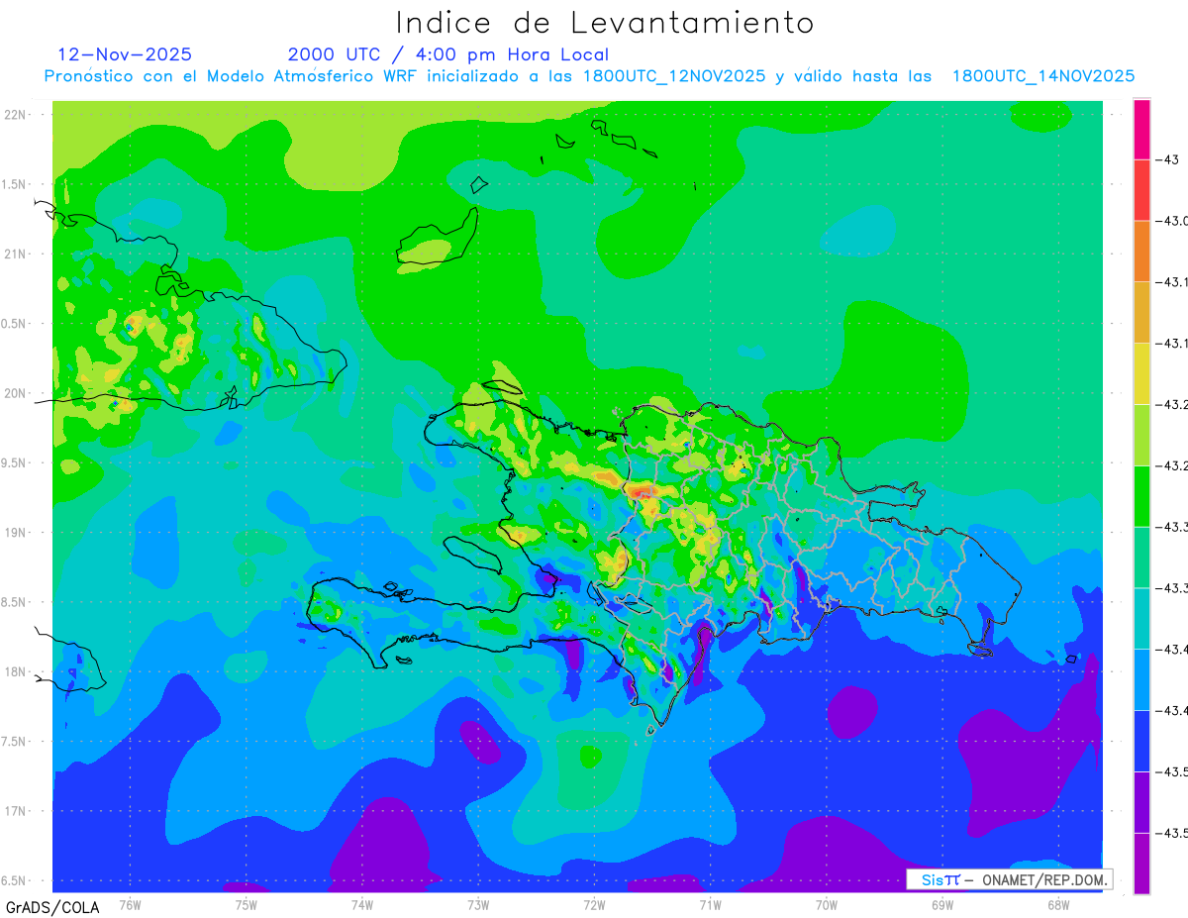Click the '74W' longitude label
Image resolution: width=1188 pixels, height=918 pixels.
361,905
